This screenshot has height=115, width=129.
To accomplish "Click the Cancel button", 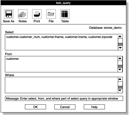I will click(65, 107).
